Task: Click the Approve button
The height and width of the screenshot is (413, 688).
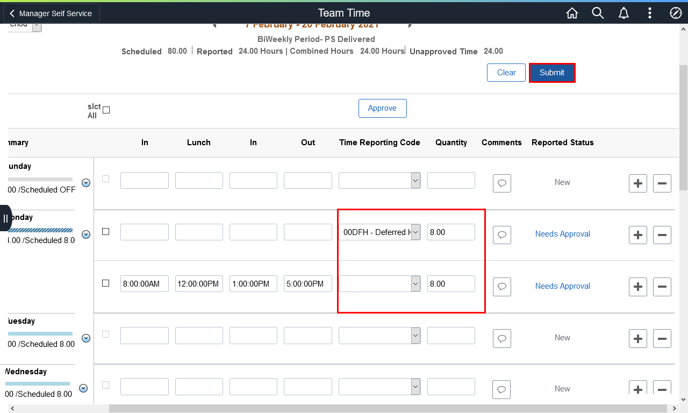Action: pyautogui.click(x=382, y=108)
